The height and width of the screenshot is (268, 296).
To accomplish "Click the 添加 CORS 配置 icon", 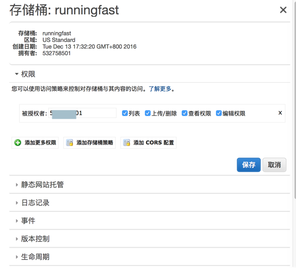I will click(126, 143).
